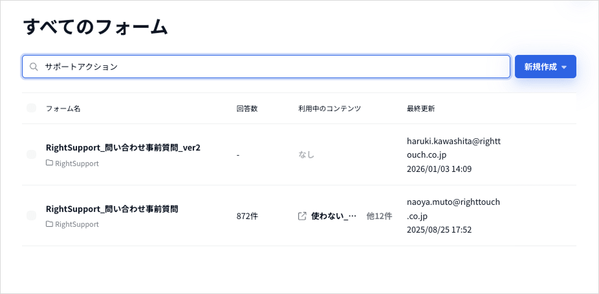Click the 利用中のコンテンツ column header

(329, 109)
